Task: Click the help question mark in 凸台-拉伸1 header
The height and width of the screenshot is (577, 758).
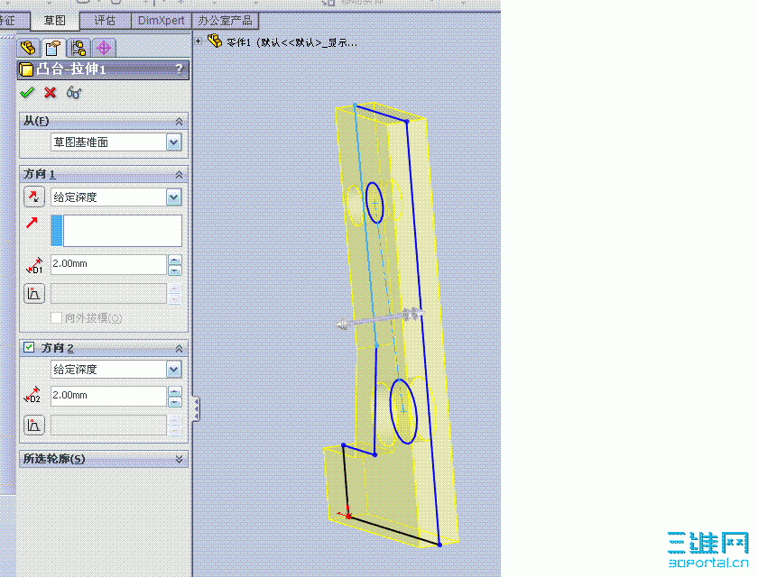Action: [179, 69]
